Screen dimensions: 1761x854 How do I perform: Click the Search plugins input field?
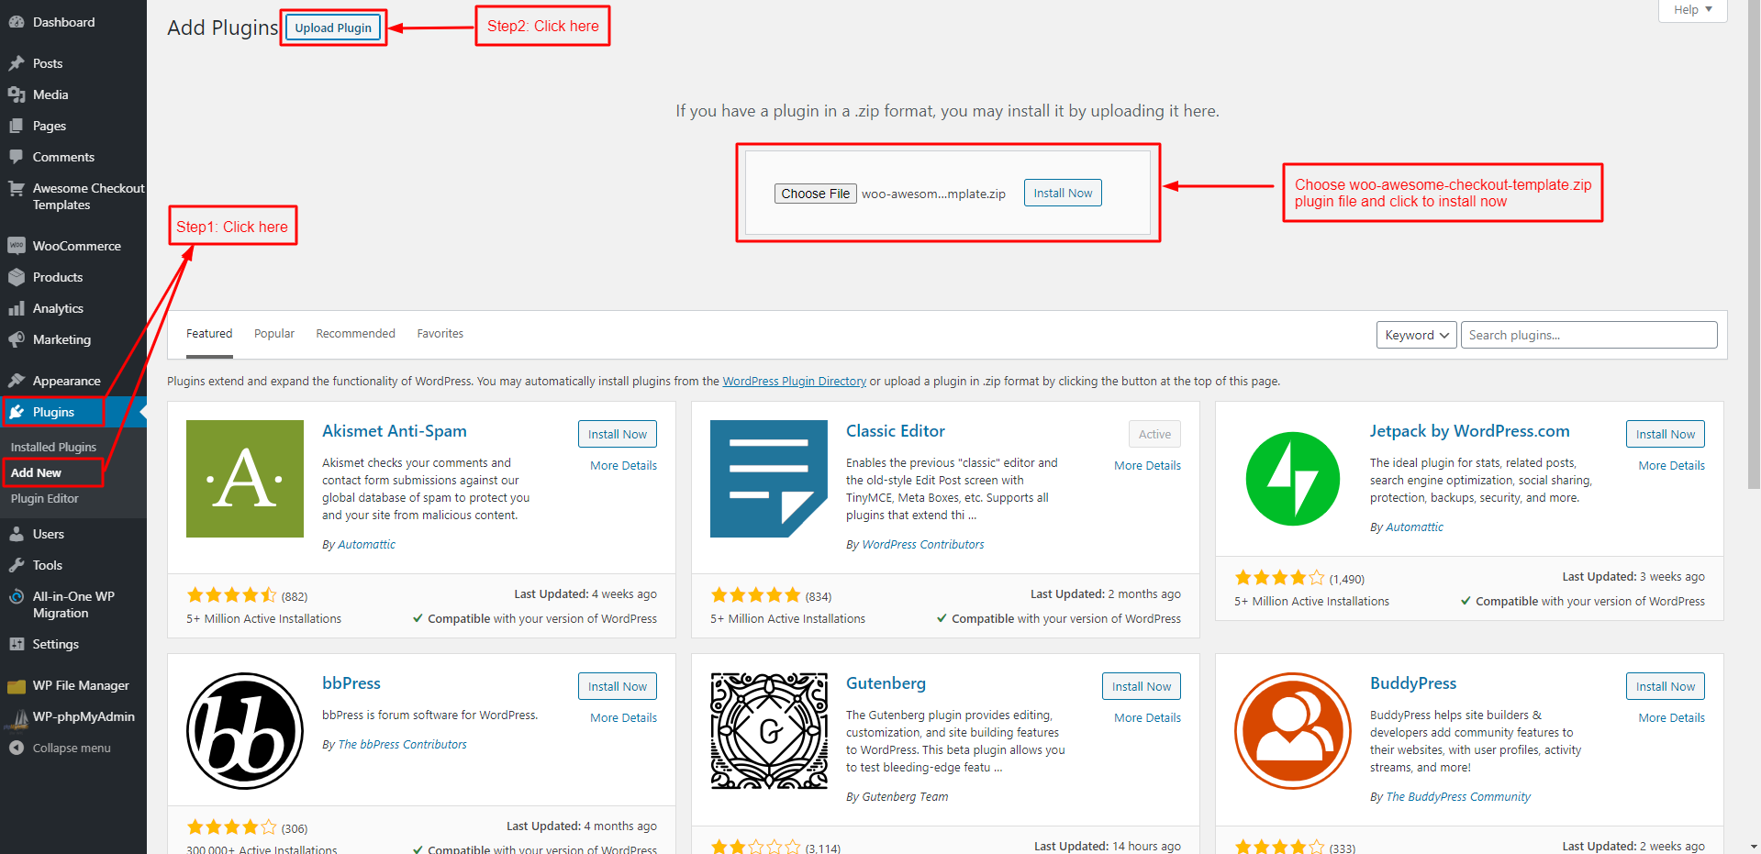tap(1588, 335)
